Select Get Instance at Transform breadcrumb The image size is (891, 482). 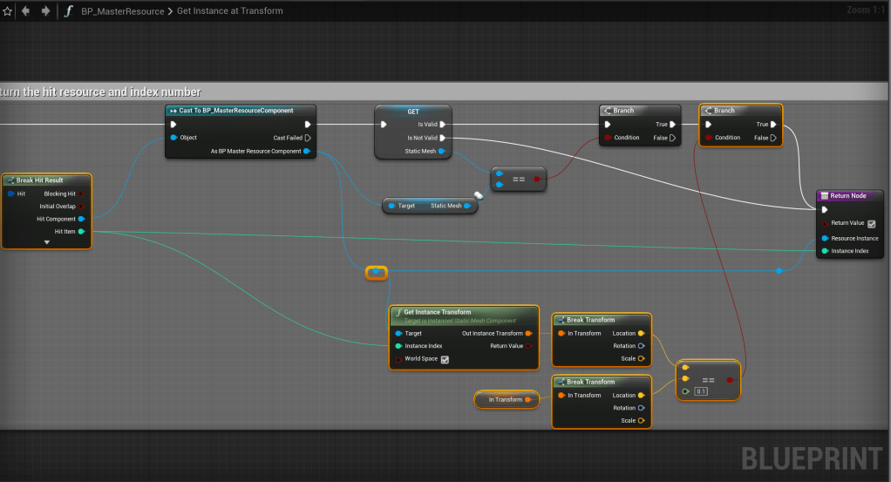point(232,11)
